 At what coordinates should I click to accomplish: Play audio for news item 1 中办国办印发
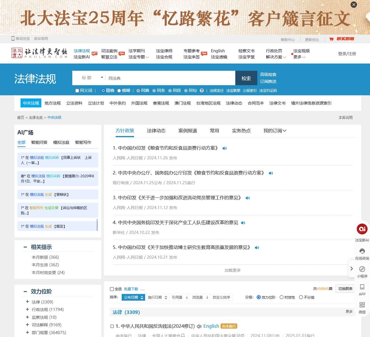pyautogui.click(x=225, y=148)
